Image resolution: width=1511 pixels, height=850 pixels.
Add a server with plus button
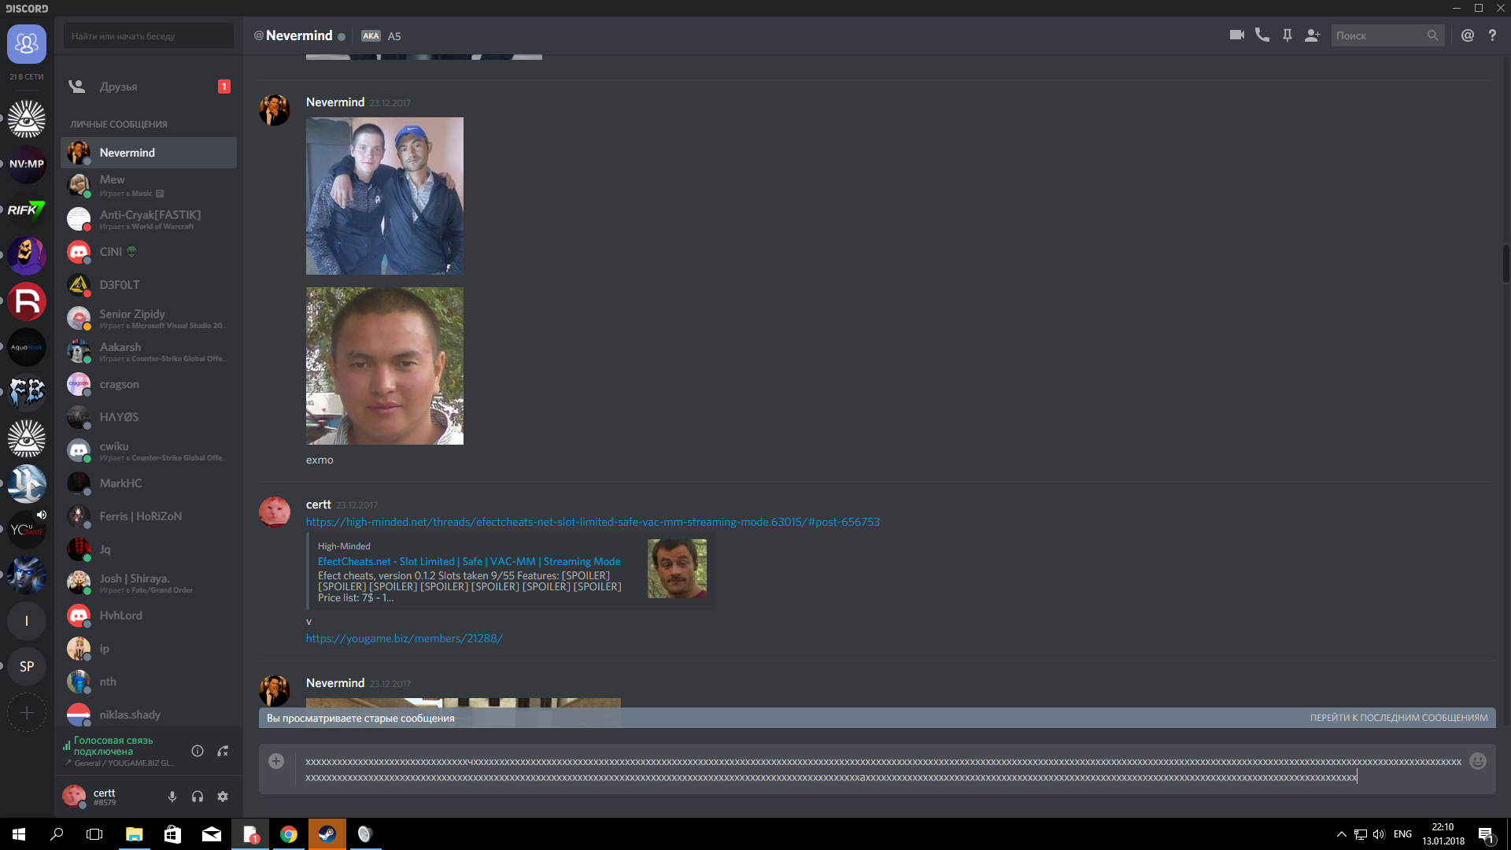(27, 713)
